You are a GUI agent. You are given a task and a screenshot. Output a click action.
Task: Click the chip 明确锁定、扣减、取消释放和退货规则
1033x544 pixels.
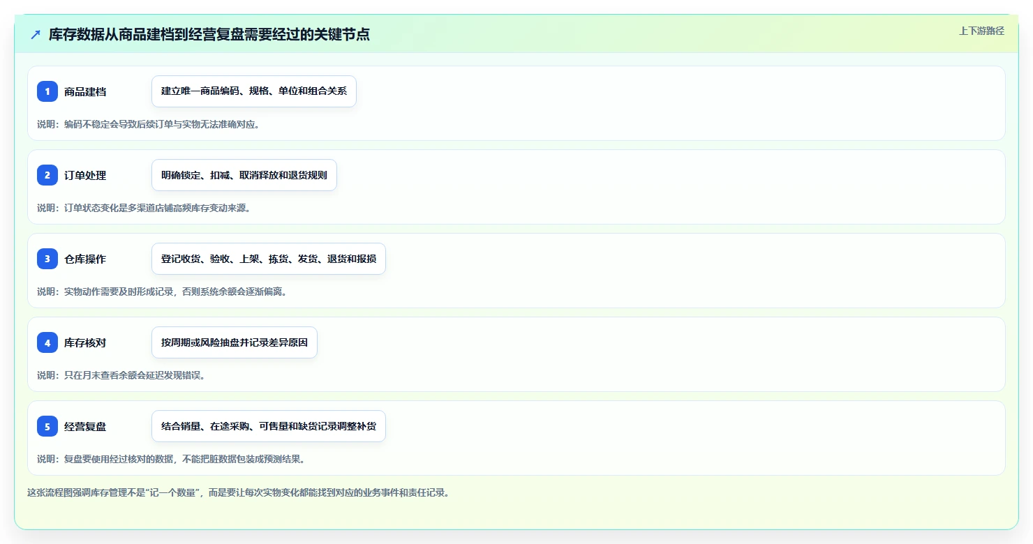click(244, 175)
